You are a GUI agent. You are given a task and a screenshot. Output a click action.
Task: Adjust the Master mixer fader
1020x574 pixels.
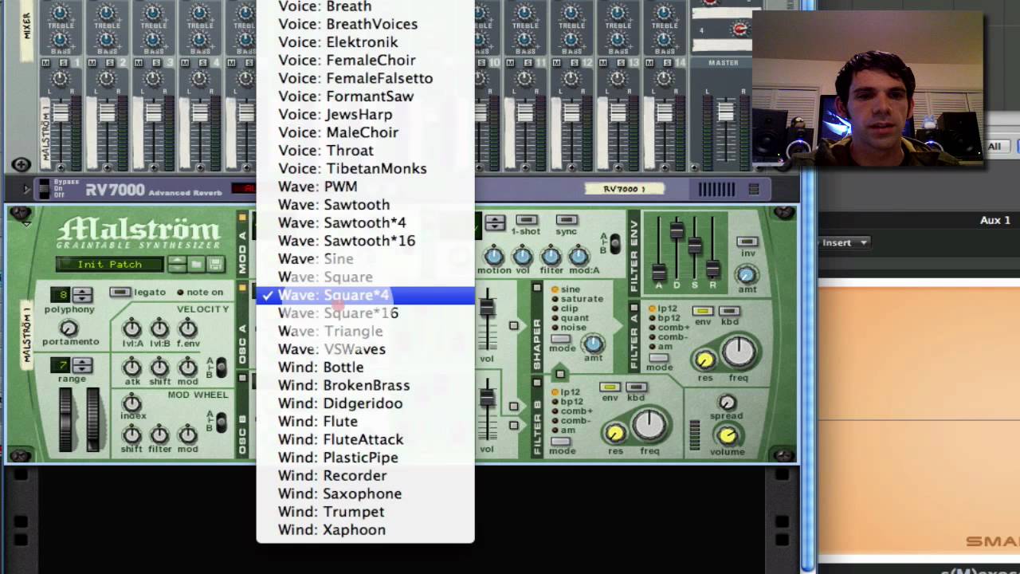pos(725,112)
